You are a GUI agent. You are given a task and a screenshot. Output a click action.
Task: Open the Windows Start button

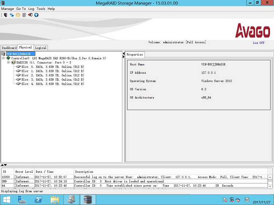click(7, 200)
